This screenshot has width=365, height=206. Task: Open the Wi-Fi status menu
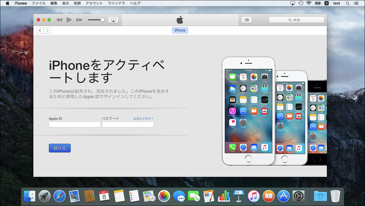pyautogui.click(x=309, y=3)
